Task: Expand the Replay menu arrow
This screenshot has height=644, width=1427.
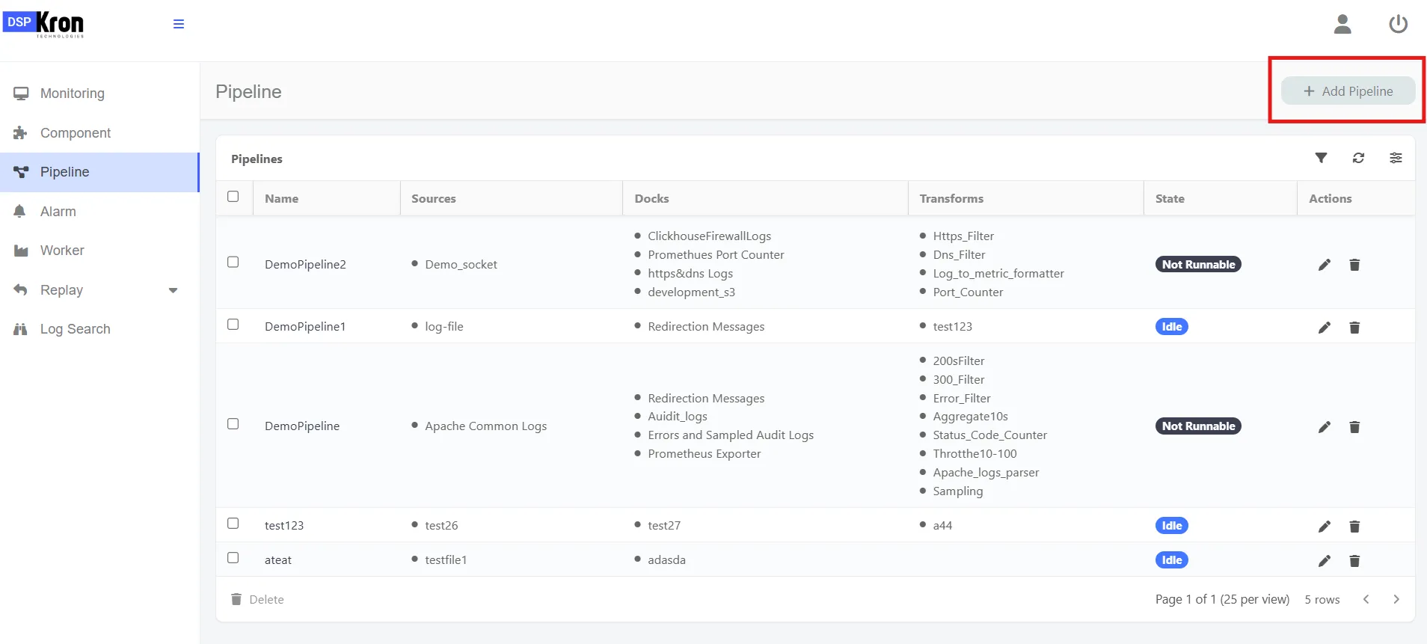Action: point(173,290)
